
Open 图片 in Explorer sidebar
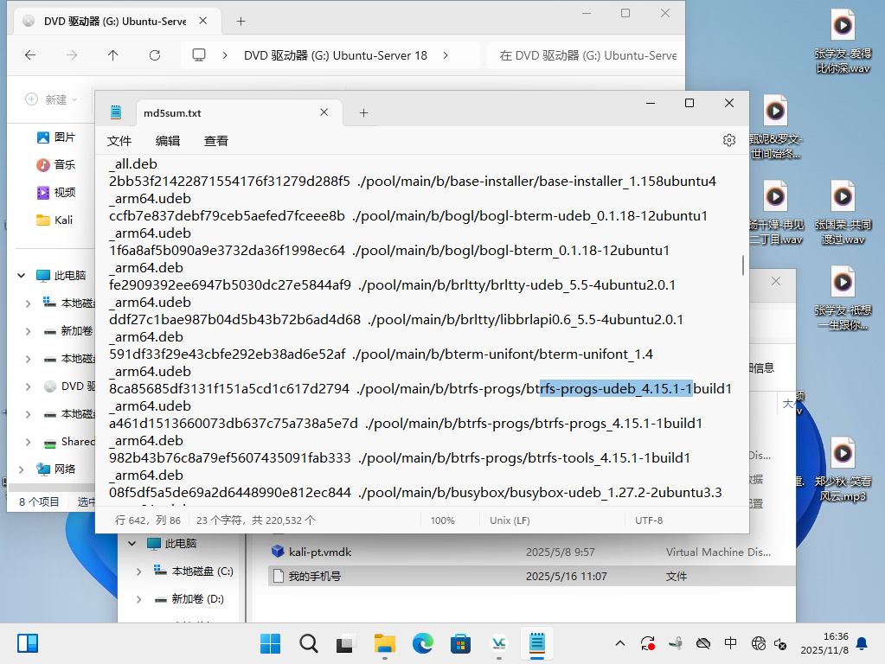(56, 137)
